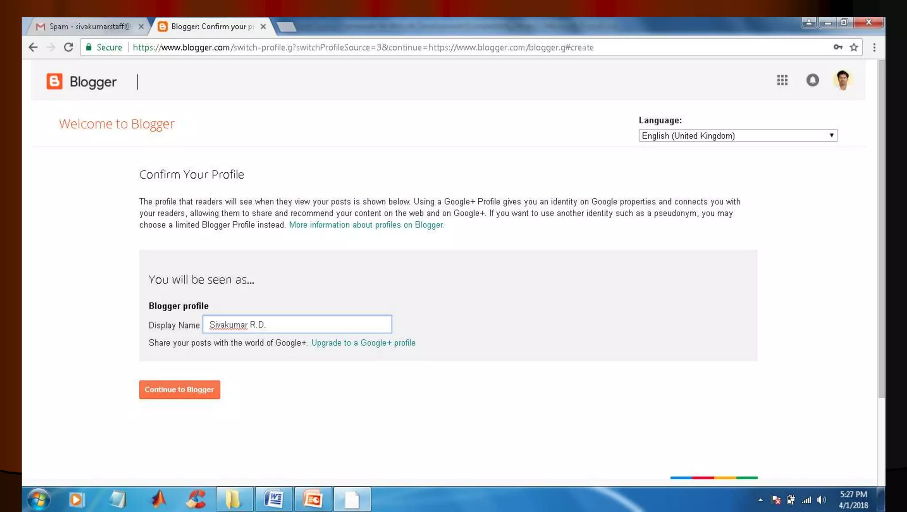Image resolution: width=907 pixels, height=512 pixels.
Task: Open Google notifications bell
Action: pos(812,80)
